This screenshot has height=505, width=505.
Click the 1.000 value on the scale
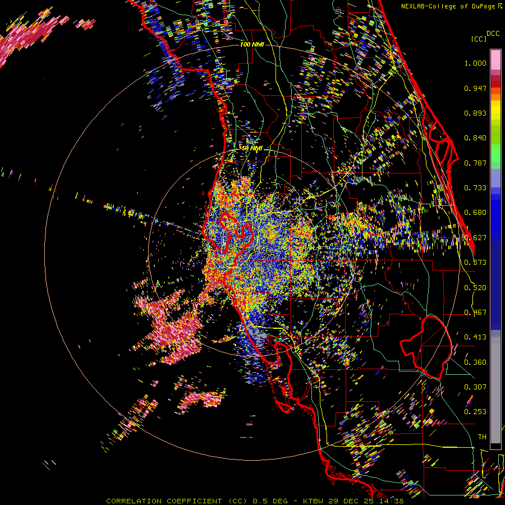click(475, 63)
